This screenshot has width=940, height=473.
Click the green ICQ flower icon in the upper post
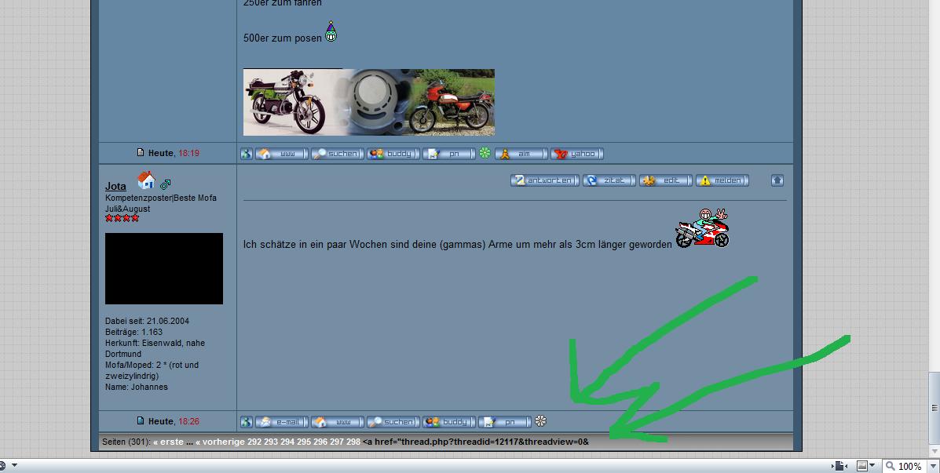(x=485, y=154)
